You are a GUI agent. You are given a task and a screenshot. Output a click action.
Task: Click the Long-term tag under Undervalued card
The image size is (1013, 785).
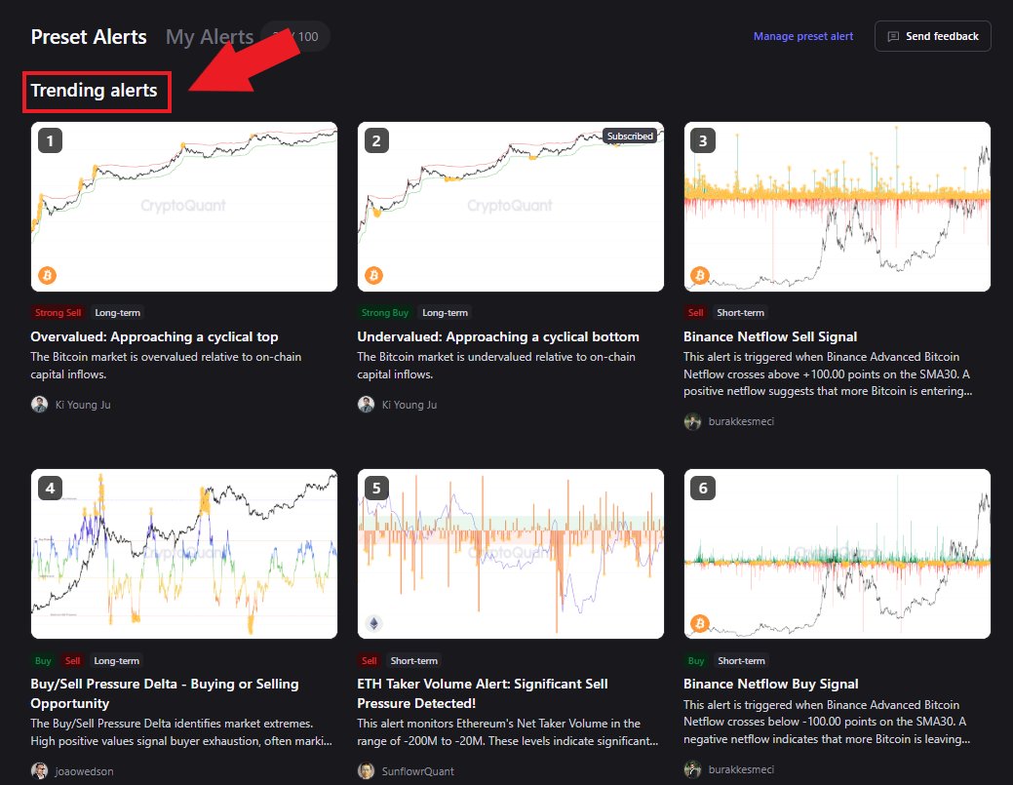(446, 313)
